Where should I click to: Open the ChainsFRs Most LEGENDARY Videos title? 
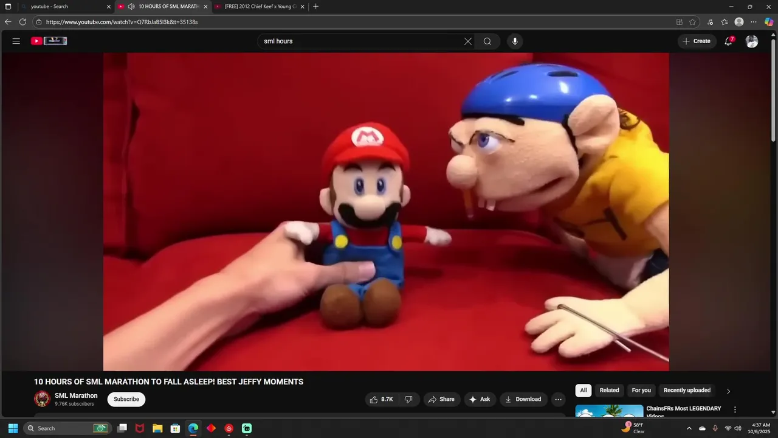tap(684, 412)
